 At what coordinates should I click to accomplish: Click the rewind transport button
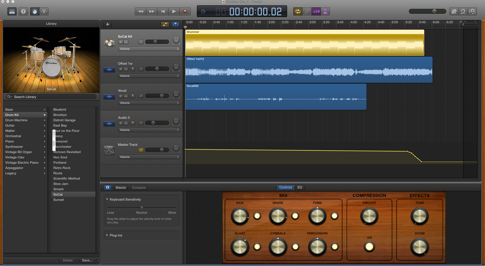click(141, 12)
